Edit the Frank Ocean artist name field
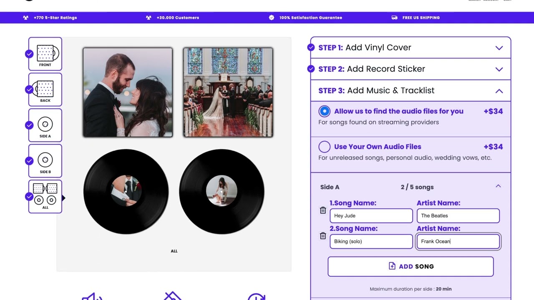Screen dimensions: 534x300 (x=458, y=241)
